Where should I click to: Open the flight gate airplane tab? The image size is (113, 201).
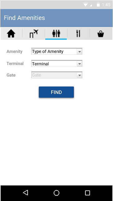point(34,34)
